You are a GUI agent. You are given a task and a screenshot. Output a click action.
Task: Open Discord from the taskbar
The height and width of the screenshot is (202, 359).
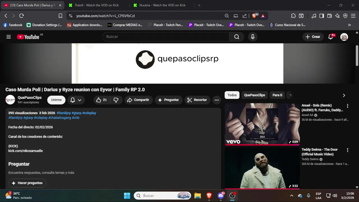point(221,196)
